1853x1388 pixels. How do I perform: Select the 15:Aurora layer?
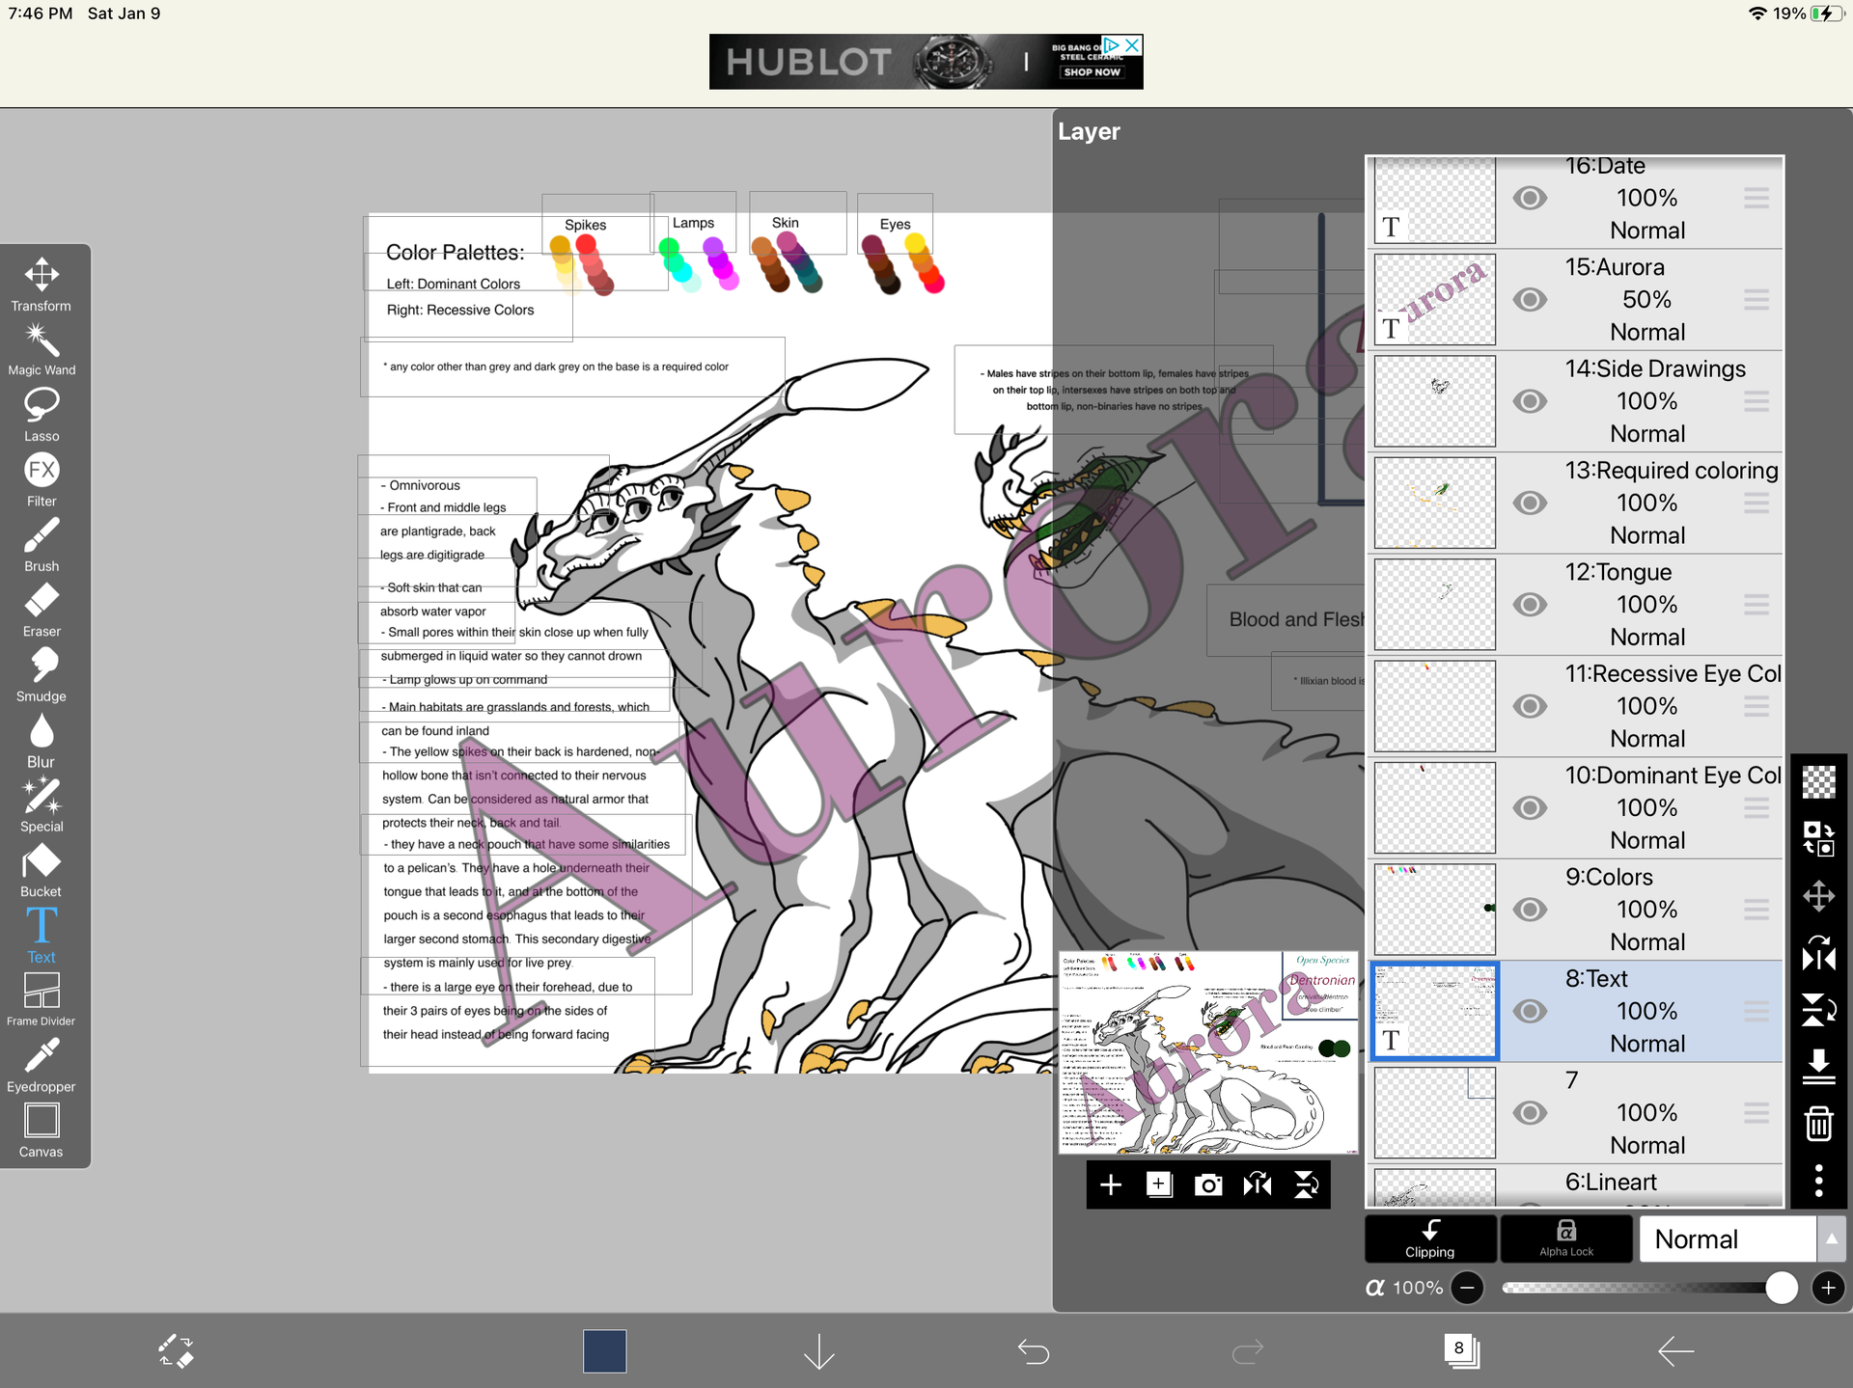1576,300
